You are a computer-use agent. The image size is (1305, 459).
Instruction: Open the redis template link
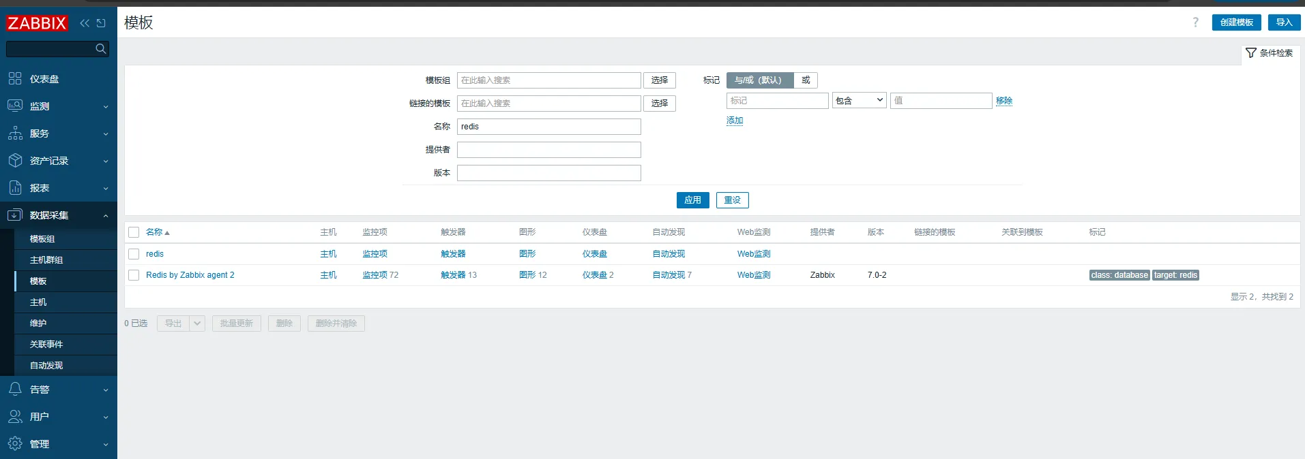(155, 254)
